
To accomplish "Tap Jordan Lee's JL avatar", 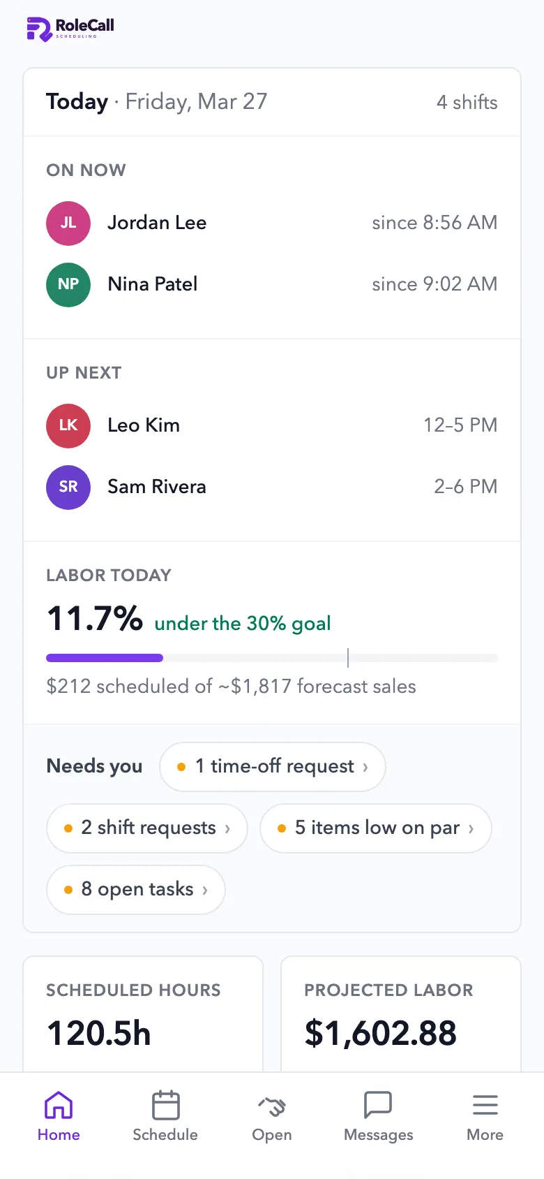I will tap(68, 224).
